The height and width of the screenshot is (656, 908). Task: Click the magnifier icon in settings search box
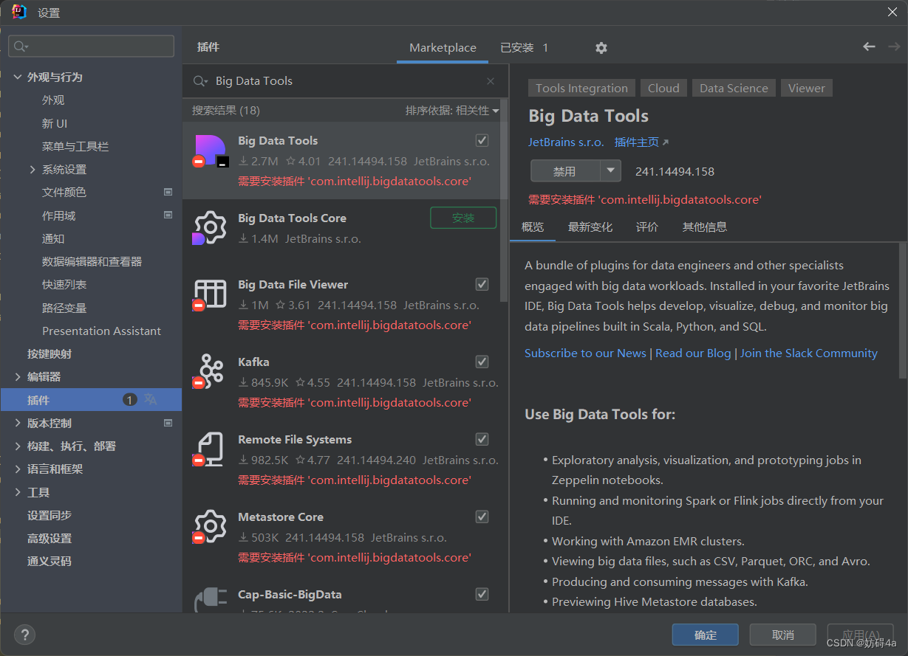[21, 46]
